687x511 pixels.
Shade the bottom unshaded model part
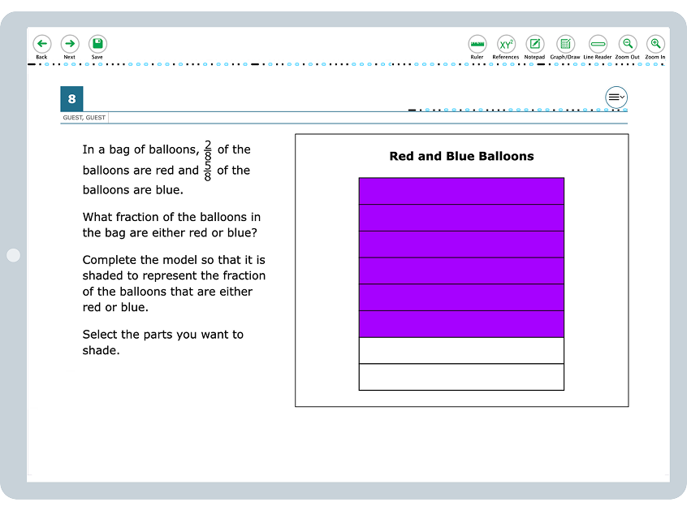(461, 377)
